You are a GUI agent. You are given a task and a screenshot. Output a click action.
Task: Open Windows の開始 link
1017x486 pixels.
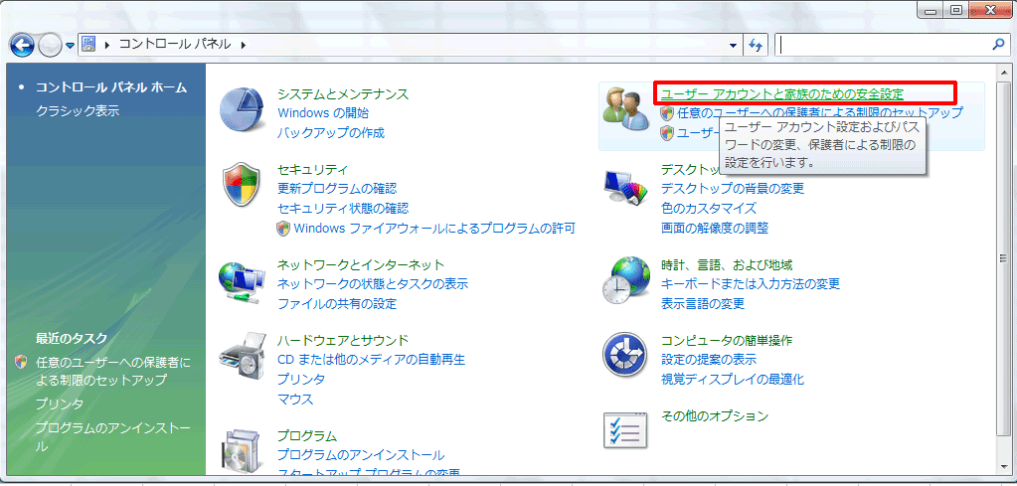323,113
